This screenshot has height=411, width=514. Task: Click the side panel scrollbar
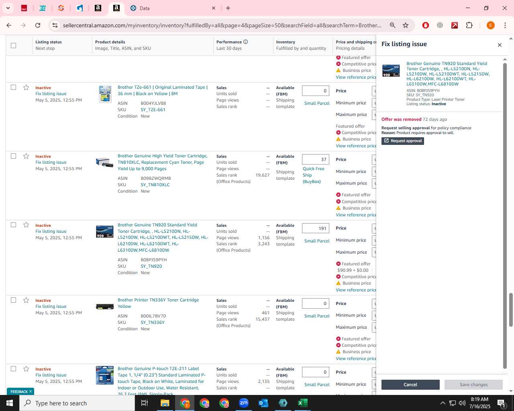click(x=505, y=216)
